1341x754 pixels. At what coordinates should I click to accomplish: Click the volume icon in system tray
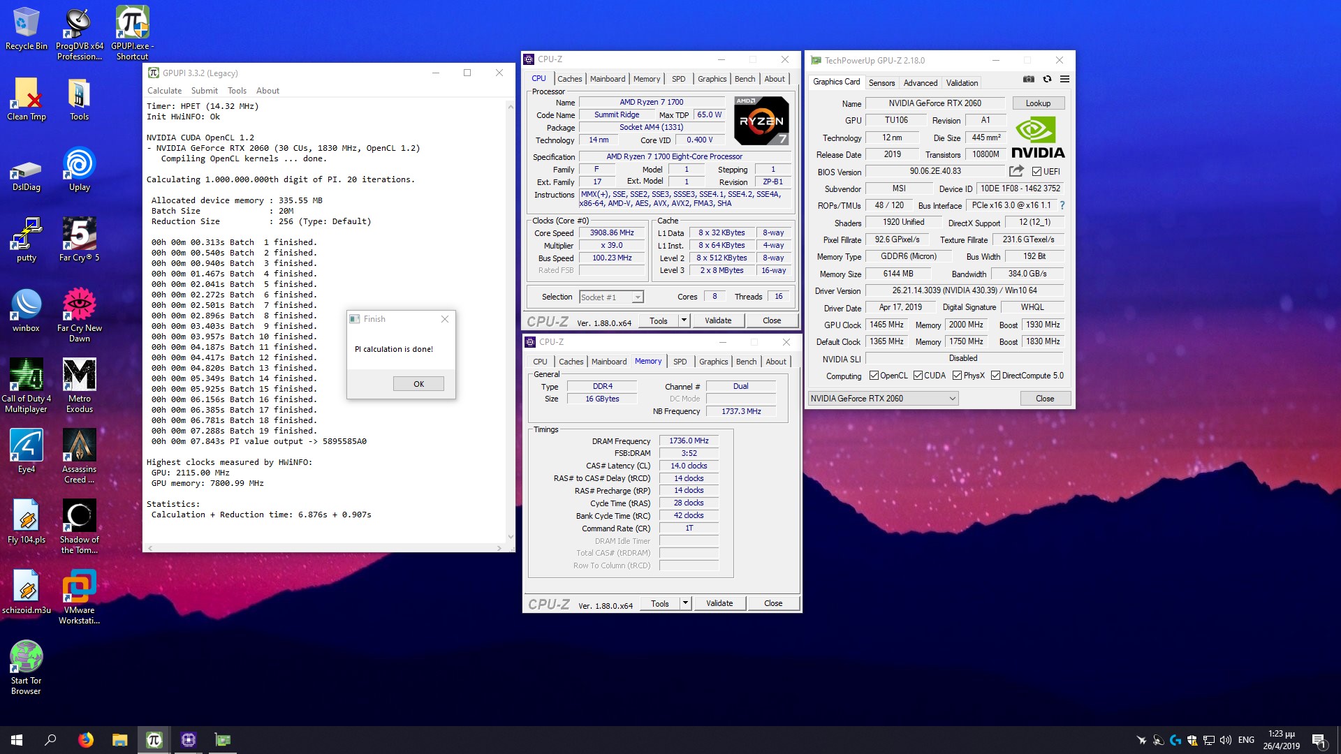pos(1225,740)
